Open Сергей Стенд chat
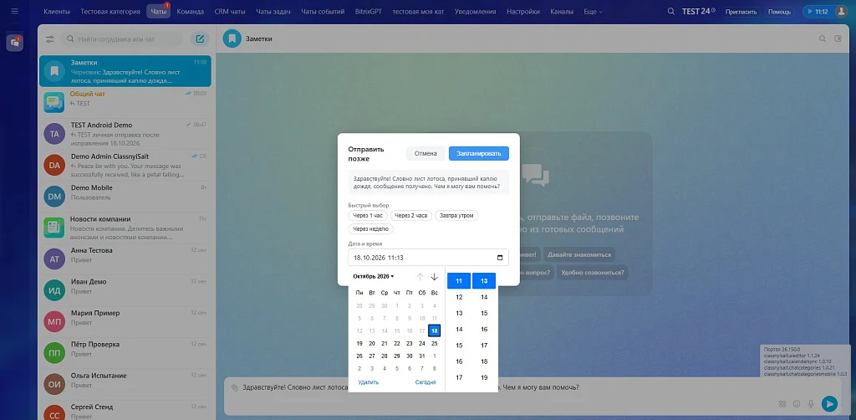 (125, 412)
